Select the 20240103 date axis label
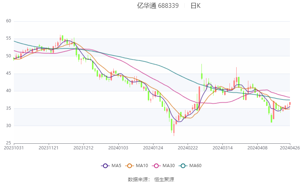This screenshot has width=302, height=183. pos(118,148)
